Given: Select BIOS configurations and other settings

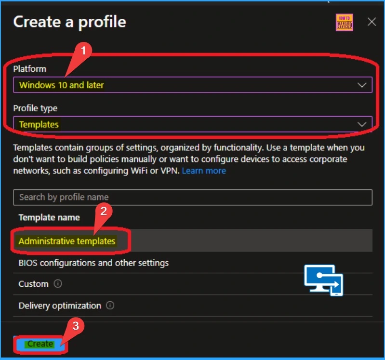Looking at the screenshot, I should coord(193,263).
